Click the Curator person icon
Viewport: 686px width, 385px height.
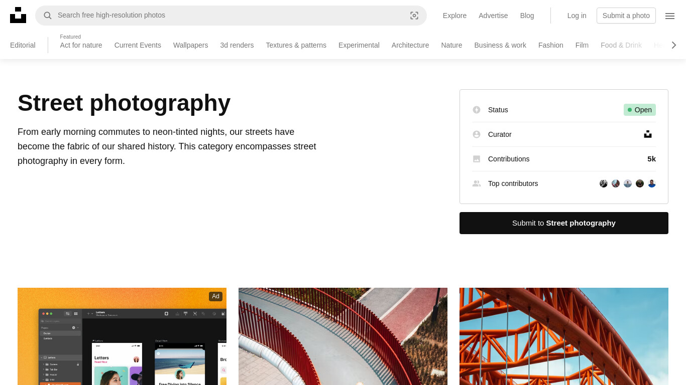pos(477,134)
